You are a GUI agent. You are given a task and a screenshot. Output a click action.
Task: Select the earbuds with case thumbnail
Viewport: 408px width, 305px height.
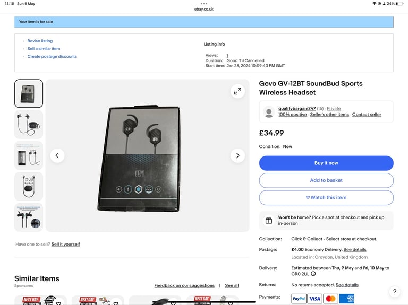coord(29,125)
